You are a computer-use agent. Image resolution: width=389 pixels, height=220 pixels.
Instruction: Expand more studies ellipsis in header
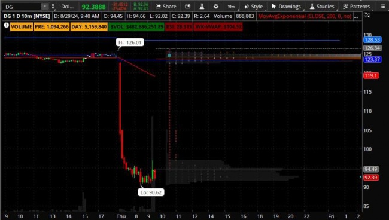click(356, 16)
